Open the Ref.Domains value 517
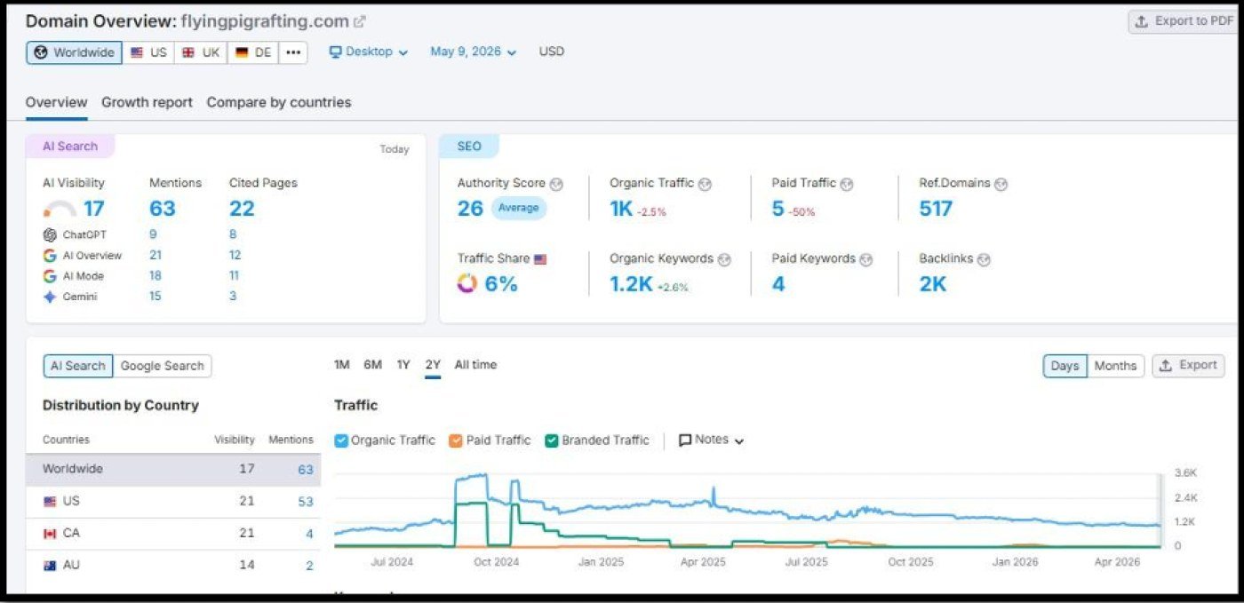 936,209
